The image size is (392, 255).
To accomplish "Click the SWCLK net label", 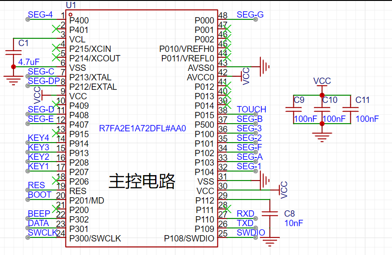I will click(x=43, y=233).
